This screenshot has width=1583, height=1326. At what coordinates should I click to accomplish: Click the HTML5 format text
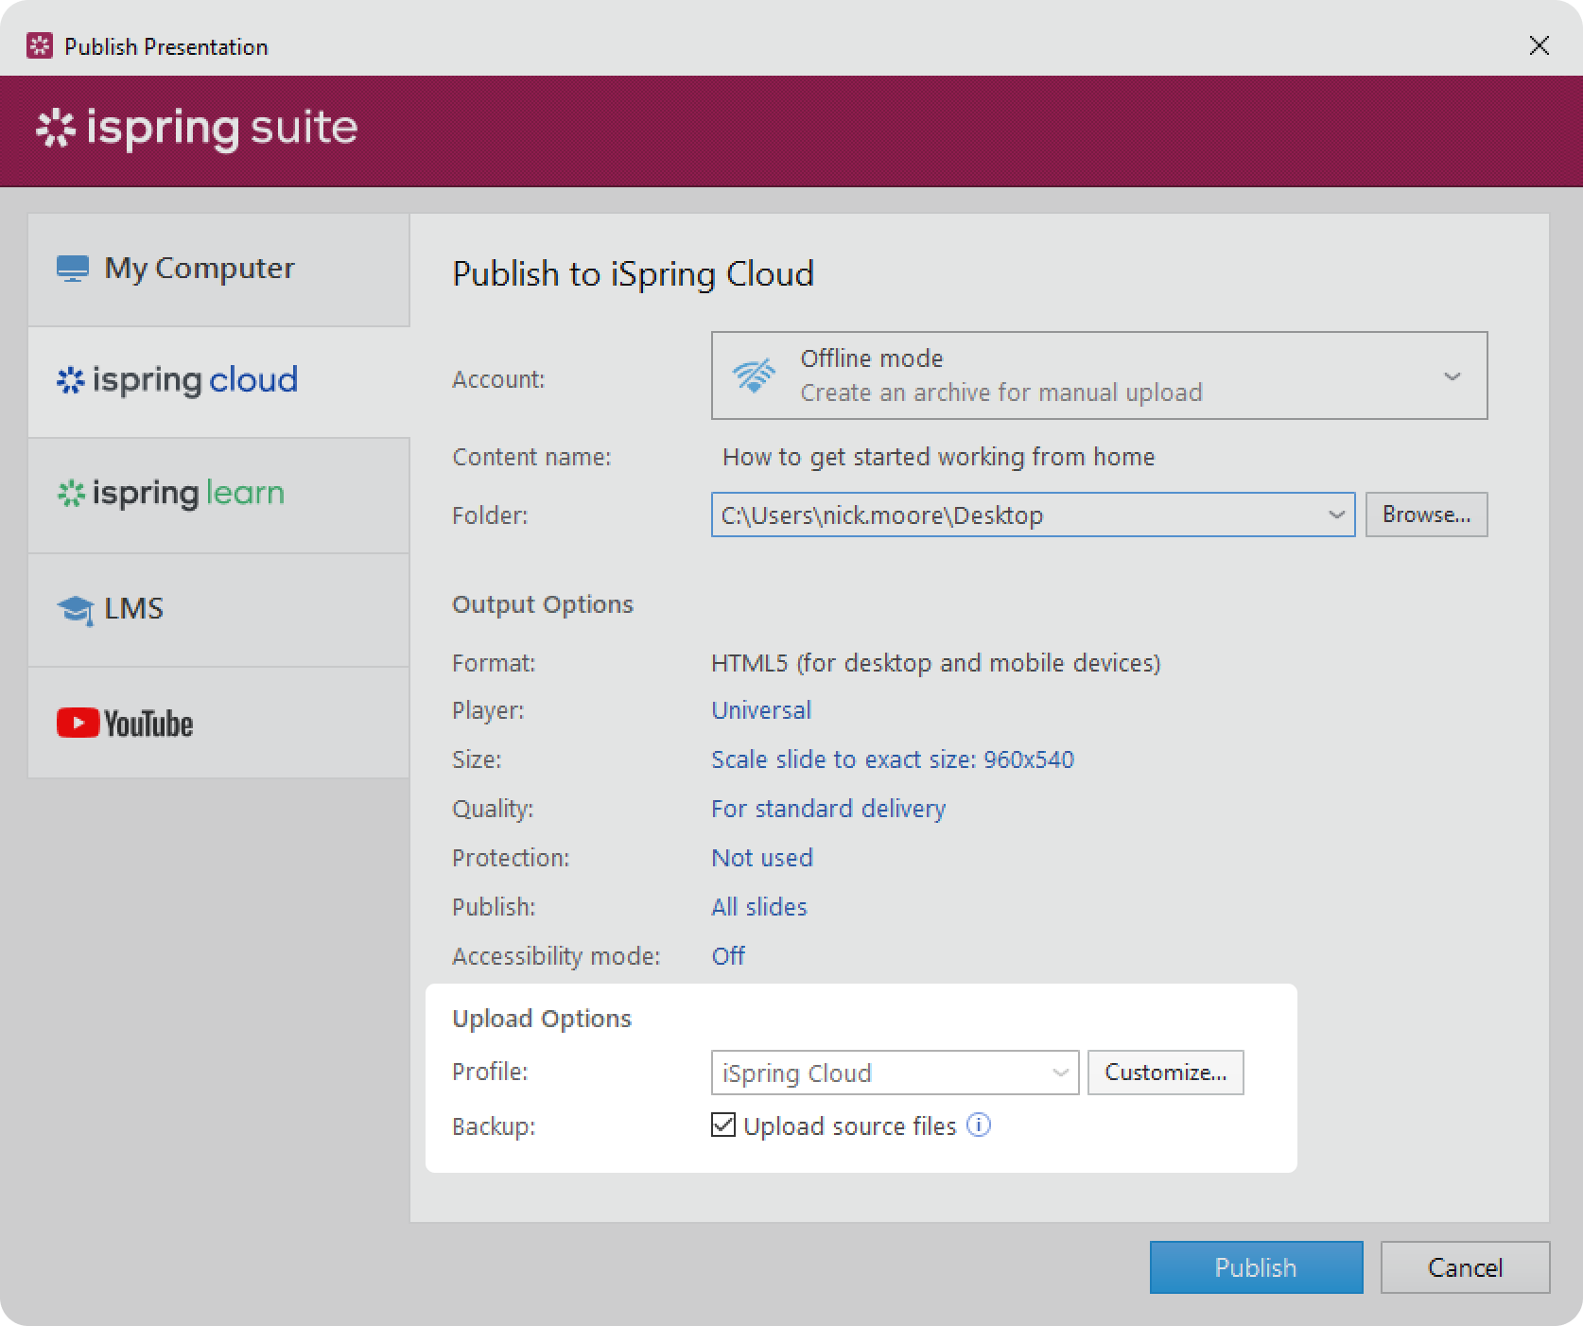(935, 663)
